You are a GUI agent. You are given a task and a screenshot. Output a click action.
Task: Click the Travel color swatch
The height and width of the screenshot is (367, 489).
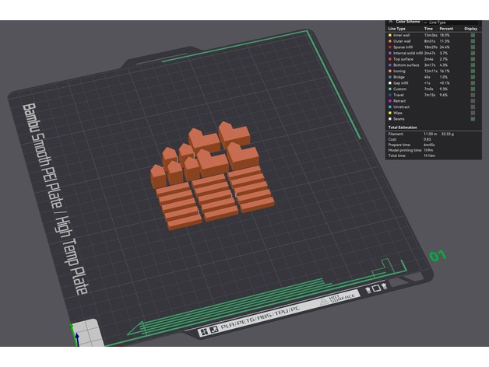390,94
